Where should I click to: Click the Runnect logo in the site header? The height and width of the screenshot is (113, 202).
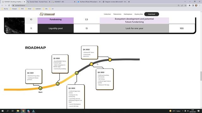click(x=47, y=14)
